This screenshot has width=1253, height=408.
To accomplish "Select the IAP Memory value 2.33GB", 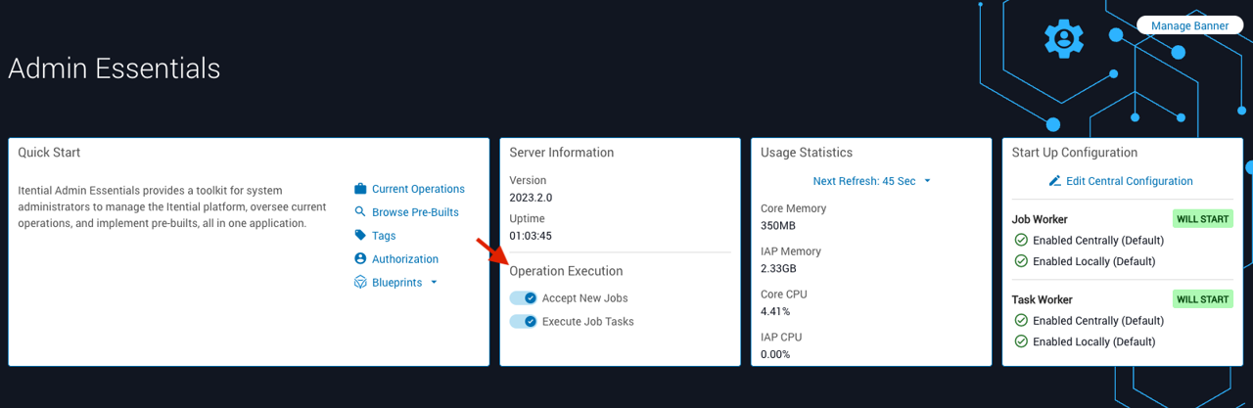I will point(778,269).
